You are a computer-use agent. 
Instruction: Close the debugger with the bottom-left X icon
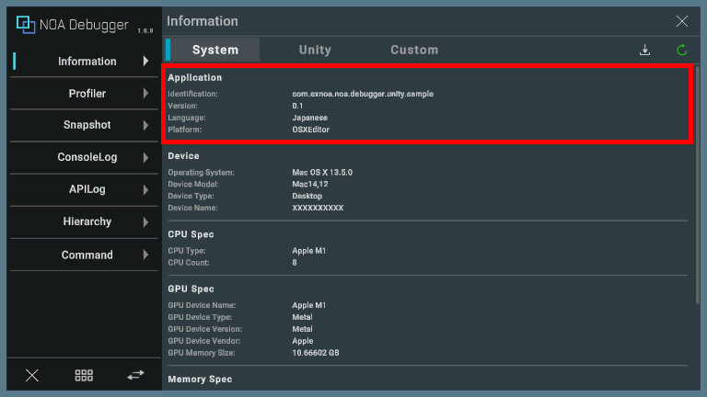[32, 375]
